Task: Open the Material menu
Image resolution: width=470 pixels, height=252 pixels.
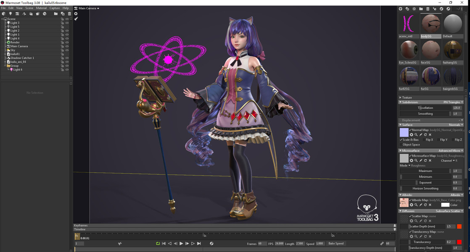Action: 41,8
